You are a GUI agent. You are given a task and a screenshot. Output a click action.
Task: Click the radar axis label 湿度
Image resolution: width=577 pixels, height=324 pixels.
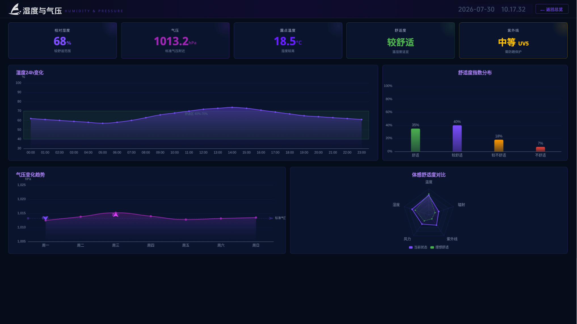pos(396,205)
